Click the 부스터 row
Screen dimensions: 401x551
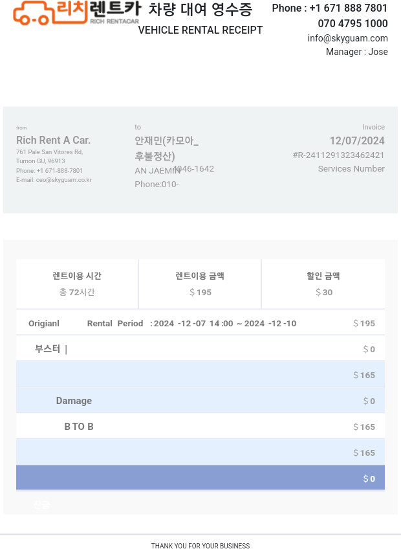point(200,348)
